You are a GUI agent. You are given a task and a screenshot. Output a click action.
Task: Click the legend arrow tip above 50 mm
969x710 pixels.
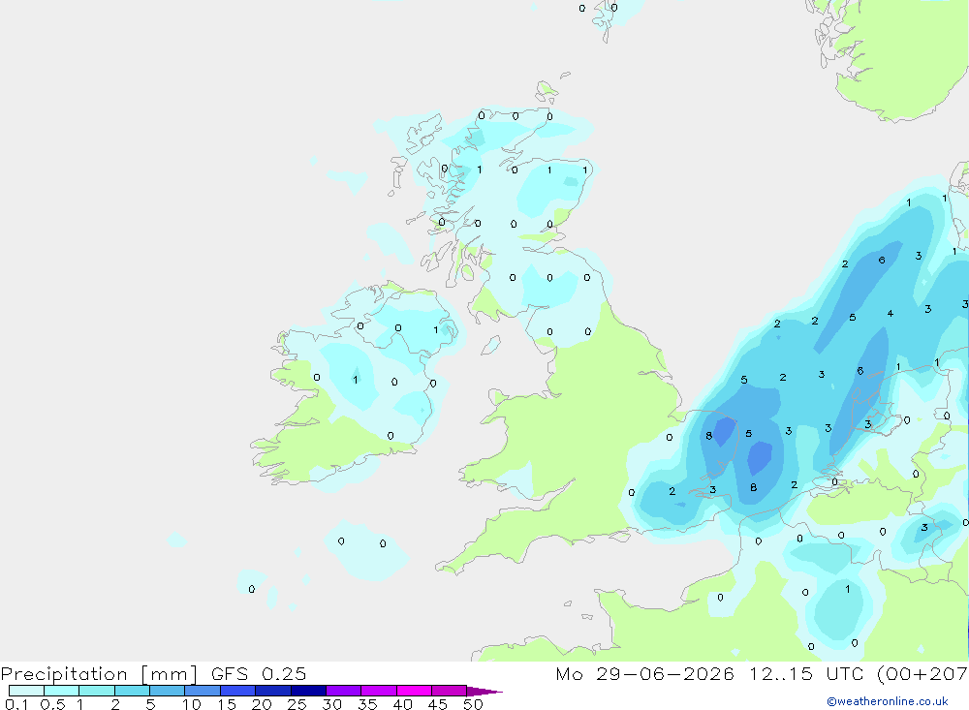pyautogui.click(x=484, y=692)
